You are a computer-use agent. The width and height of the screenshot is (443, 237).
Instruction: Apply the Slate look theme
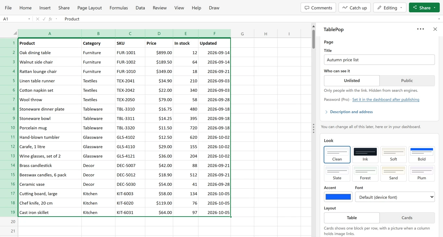pos(337,173)
